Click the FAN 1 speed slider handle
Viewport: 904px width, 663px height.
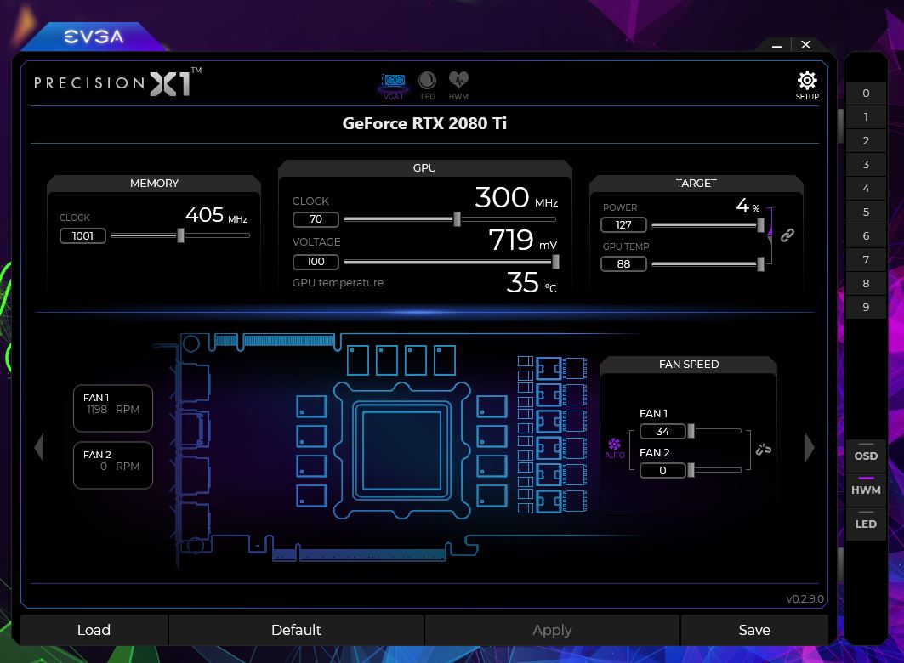pyautogui.click(x=691, y=431)
